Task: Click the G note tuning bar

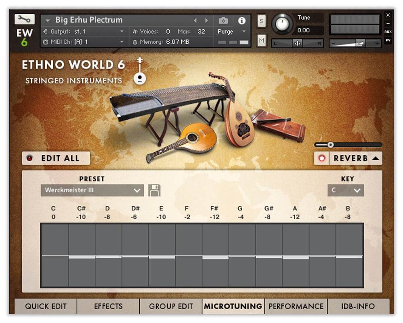Action: (x=242, y=255)
